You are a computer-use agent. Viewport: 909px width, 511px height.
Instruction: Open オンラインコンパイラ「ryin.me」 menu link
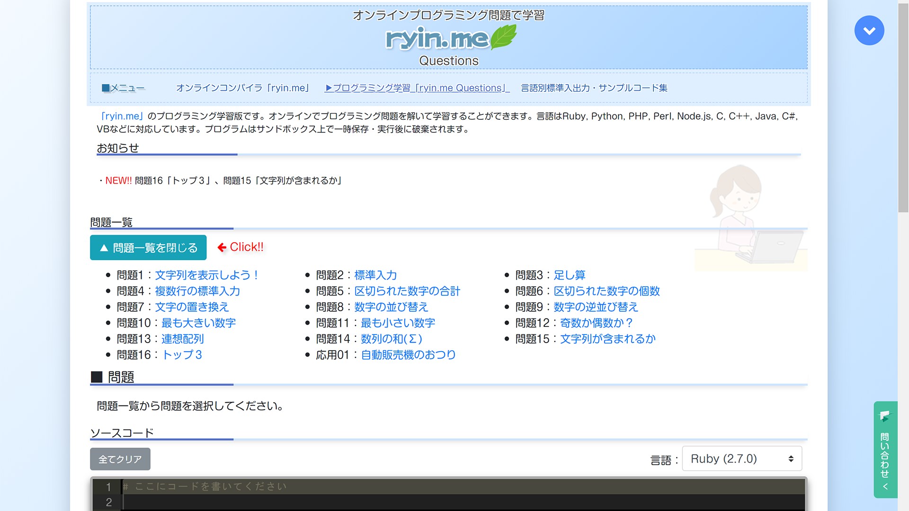[x=243, y=88]
